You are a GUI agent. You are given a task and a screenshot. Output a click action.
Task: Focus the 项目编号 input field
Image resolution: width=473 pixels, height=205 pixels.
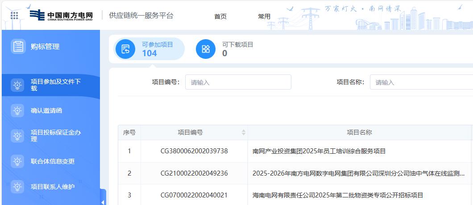[238, 82]
